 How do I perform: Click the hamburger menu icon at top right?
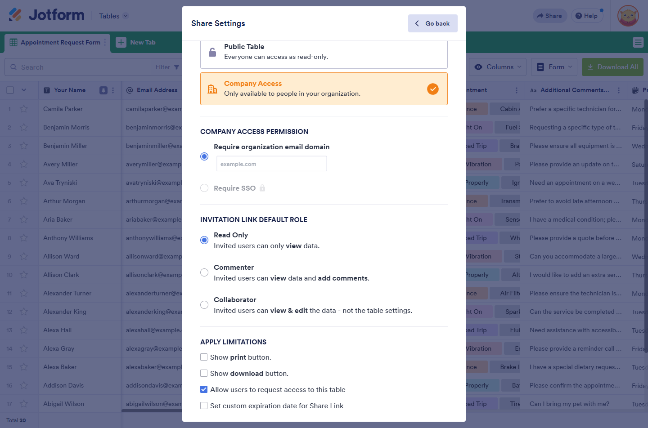pyautogui.click(x=638, y=42)
